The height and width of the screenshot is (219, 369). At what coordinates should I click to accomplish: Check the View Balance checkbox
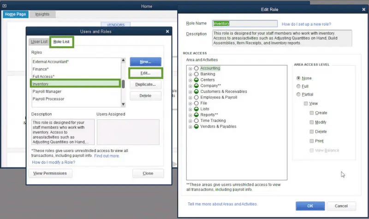312,150
